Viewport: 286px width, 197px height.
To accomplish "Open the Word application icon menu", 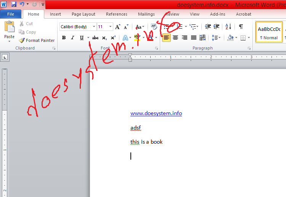I will 3,4.
